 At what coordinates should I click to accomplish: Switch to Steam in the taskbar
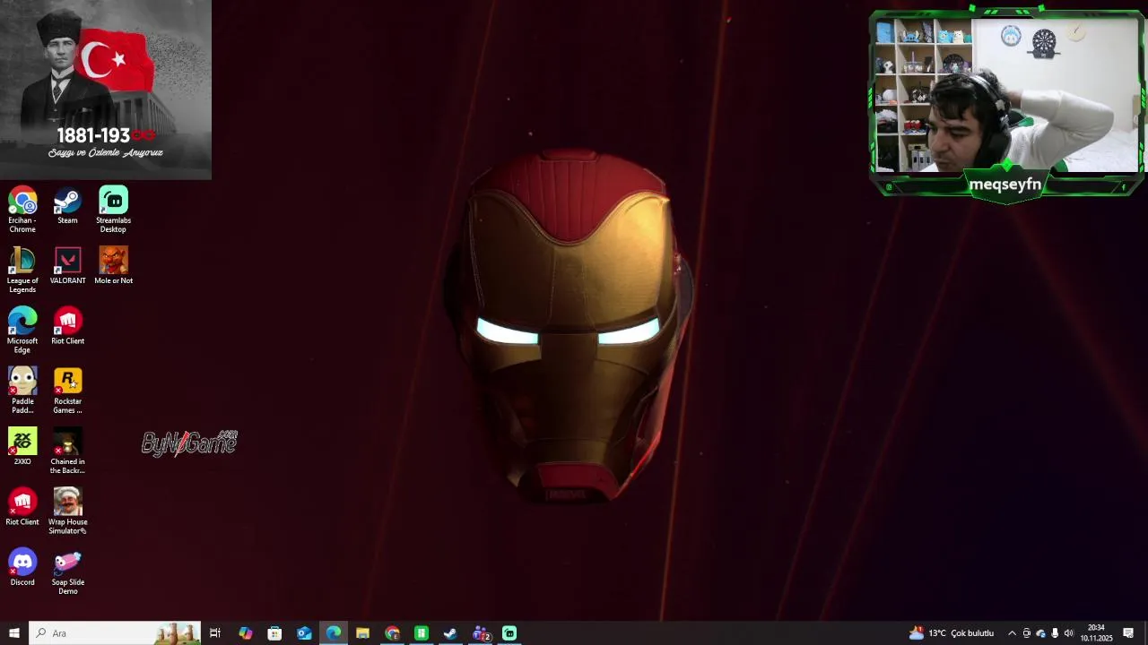coord(450,633)
